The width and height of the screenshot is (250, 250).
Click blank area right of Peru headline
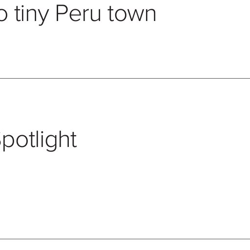tap(204, 14)
